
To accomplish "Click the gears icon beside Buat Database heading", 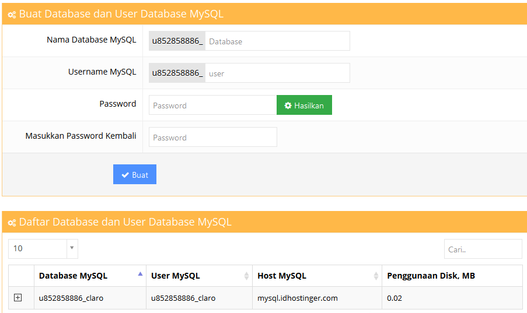I will pyautogui.click(x=12, y=15).
